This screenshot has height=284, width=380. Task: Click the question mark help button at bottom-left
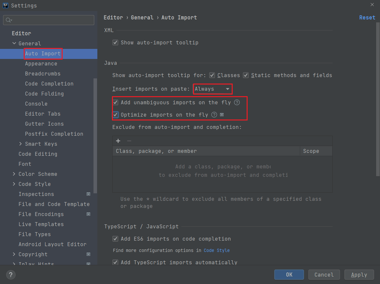click(11, 275)
